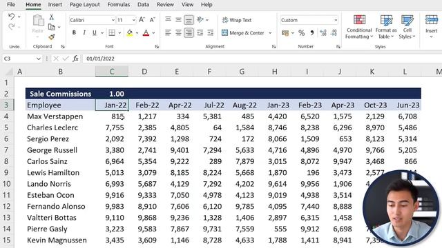Switch to the Insert tab
The height and width of the screenshot is (248, 442).
tap(55, 5)
